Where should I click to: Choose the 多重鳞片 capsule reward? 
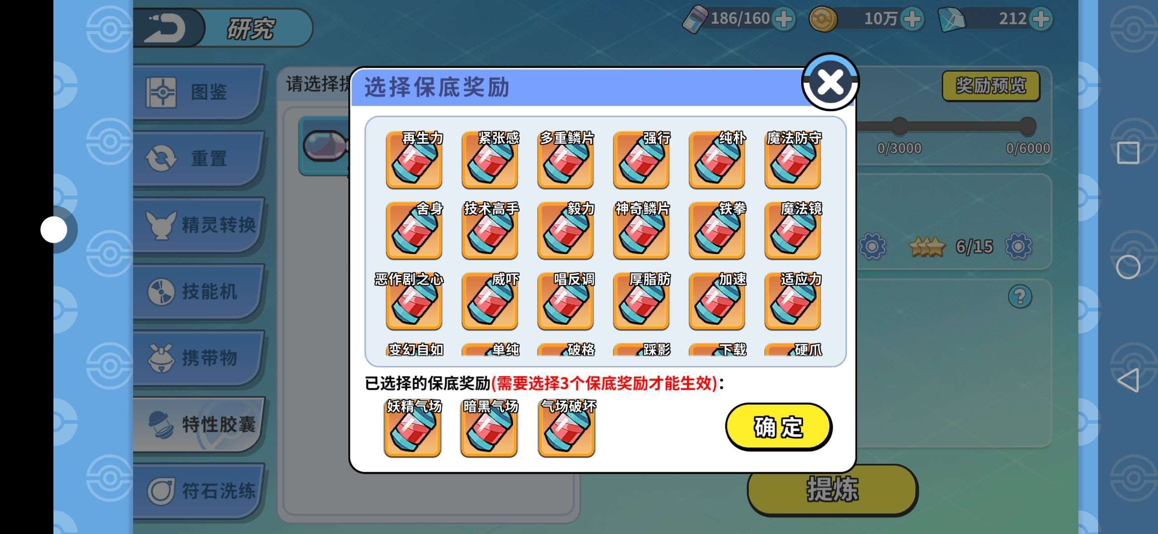(x=566, y=160)
